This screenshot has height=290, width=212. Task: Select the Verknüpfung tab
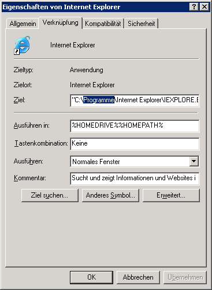tap(61, 23)
